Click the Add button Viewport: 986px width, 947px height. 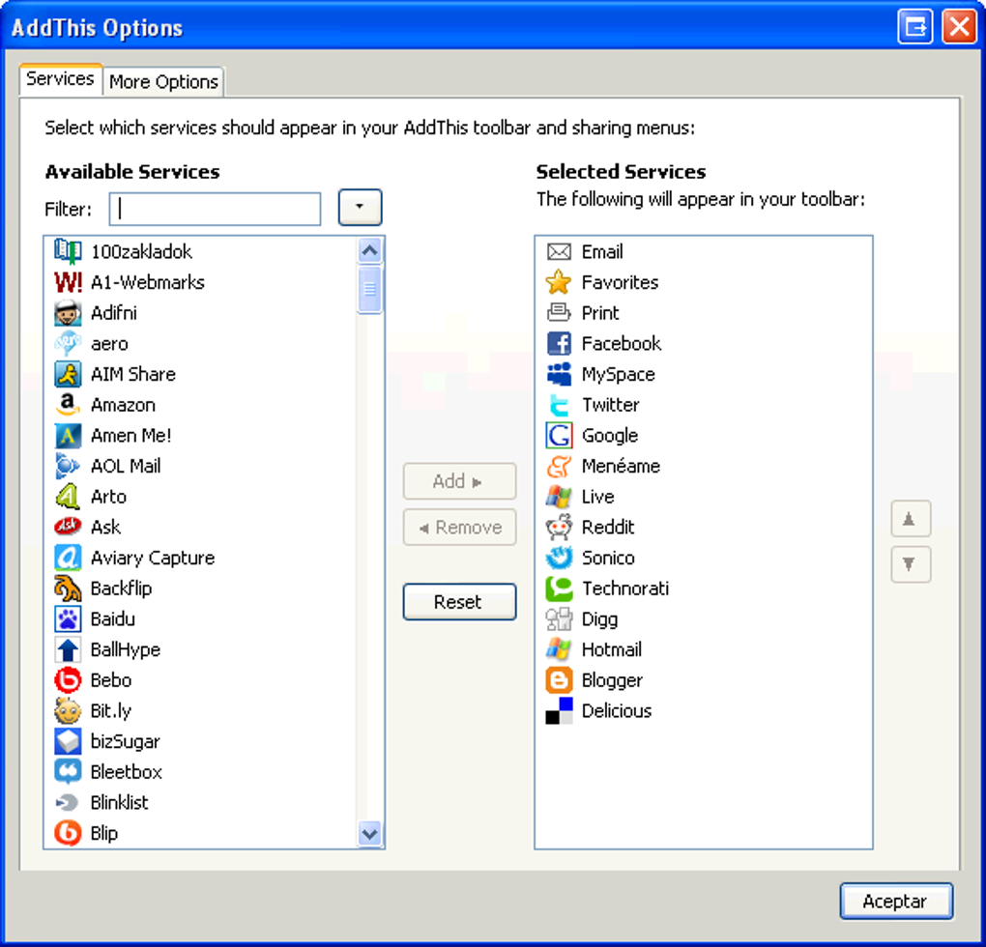(459, 481)
